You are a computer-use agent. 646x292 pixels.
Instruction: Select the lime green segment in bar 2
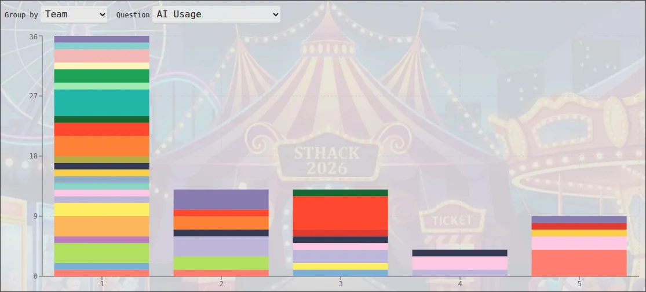pyautogui.click(x=221, y=263)
